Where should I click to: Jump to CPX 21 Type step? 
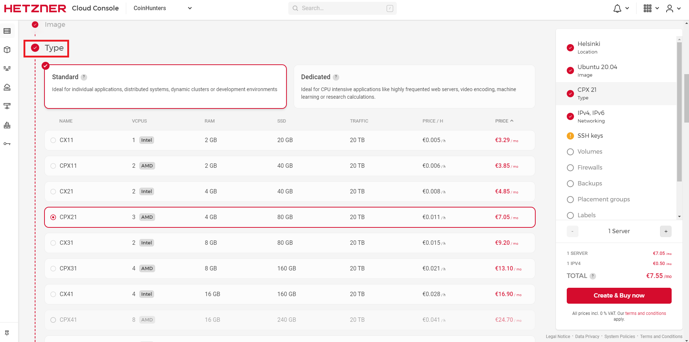616,94
